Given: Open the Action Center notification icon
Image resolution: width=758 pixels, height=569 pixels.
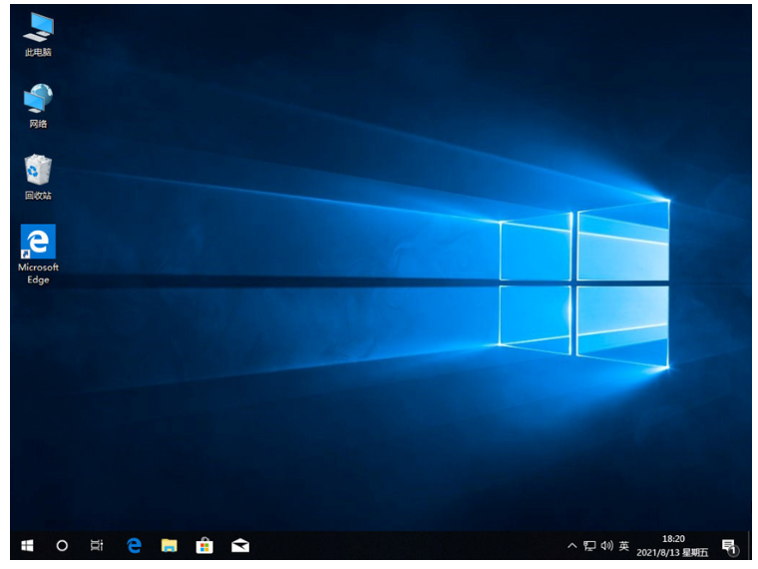Looking at the screenshot, I should tap(729, 546).
